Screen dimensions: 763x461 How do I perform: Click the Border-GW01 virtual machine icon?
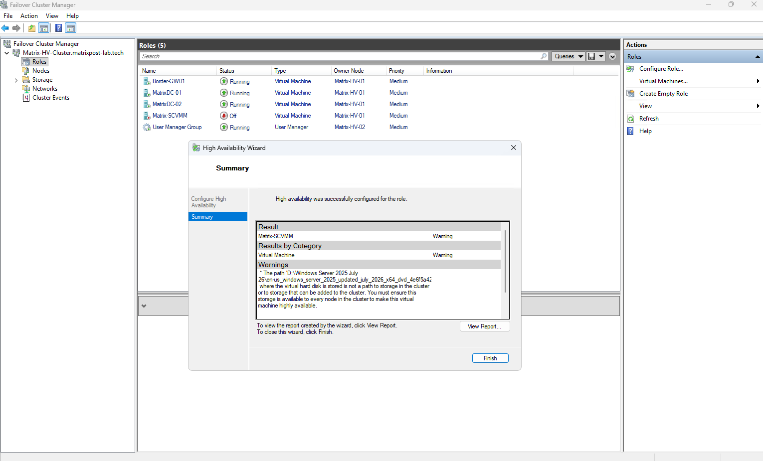pyautogui.click(x=147, y=81)
